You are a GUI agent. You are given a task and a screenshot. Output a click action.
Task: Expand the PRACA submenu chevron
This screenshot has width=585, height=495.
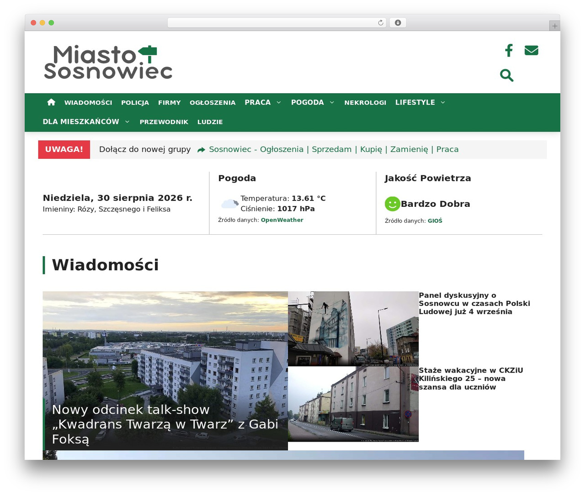tap(279, 102)
